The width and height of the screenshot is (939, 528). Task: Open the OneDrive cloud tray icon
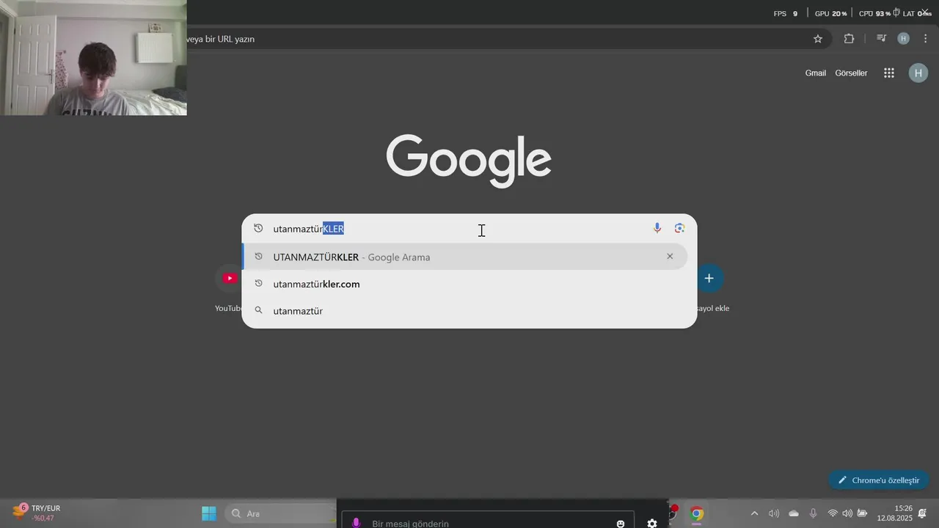click(794, 513)
